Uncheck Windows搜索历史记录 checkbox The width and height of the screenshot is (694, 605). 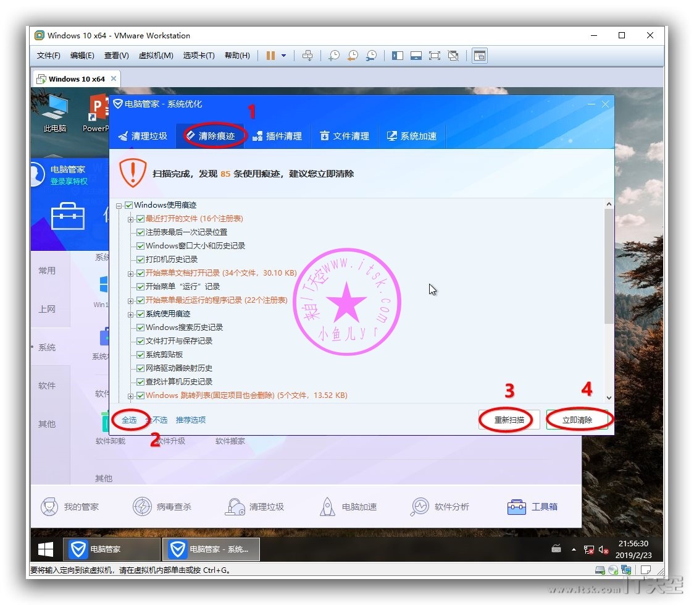[141, 328]
